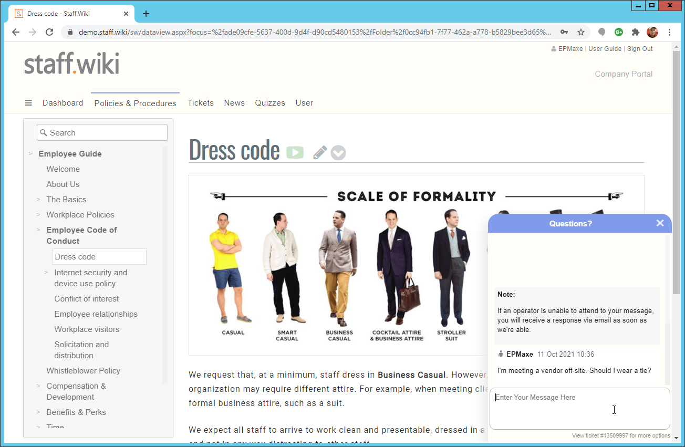Collapse the Employee Code of Conduct arrow
685x447 pixels.
[38, 230]
